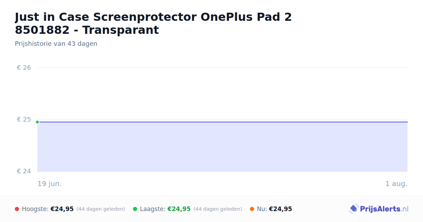The width and height of the screenshot is (423, 222).
Task: Click the blue price line in chart
Action: point(222,122)
